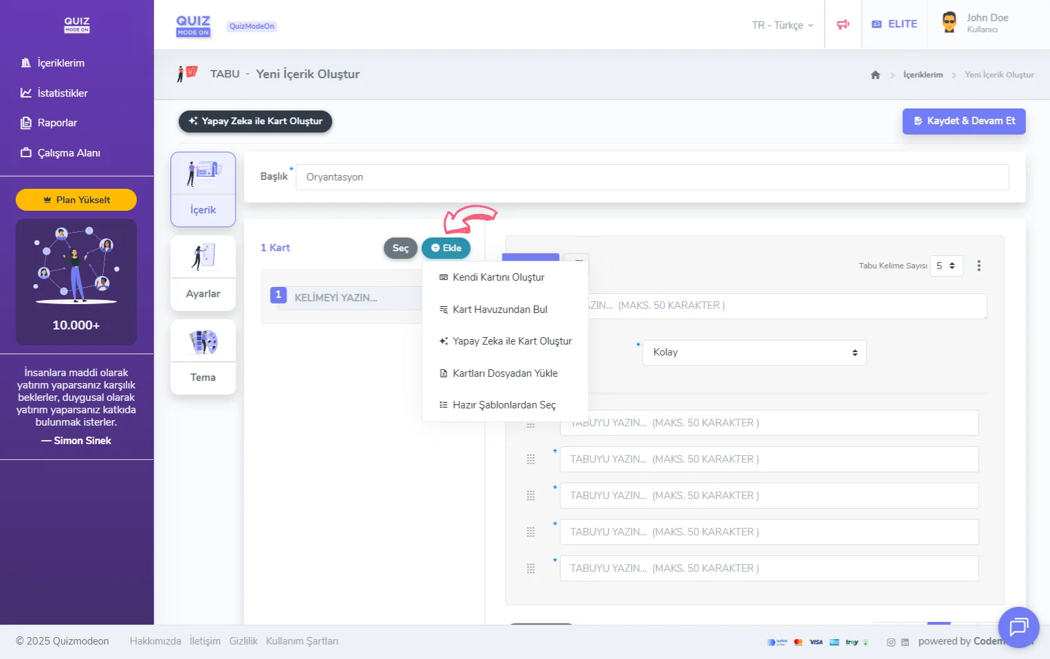Click the drag handle beside second taboo field

tap(530, 459)
